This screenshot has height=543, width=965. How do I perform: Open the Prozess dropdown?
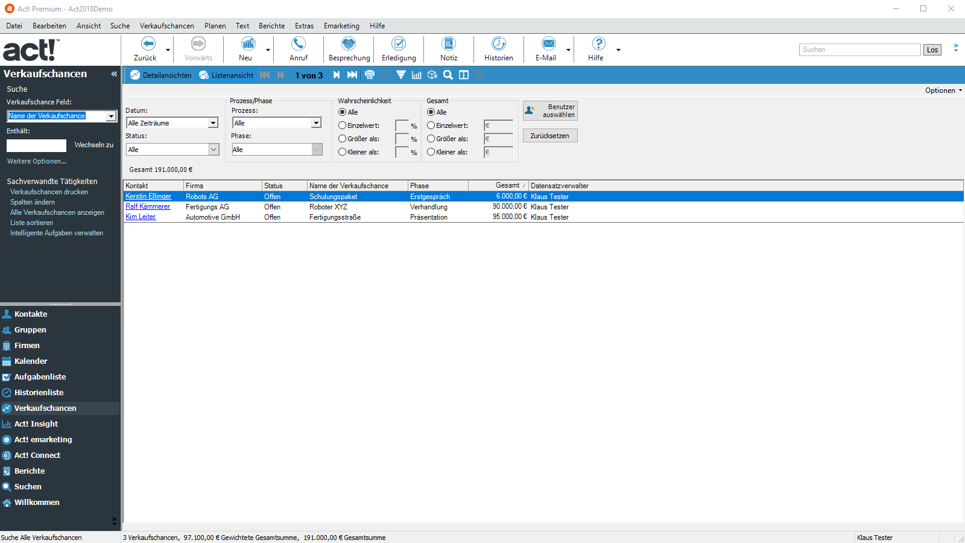316,123
